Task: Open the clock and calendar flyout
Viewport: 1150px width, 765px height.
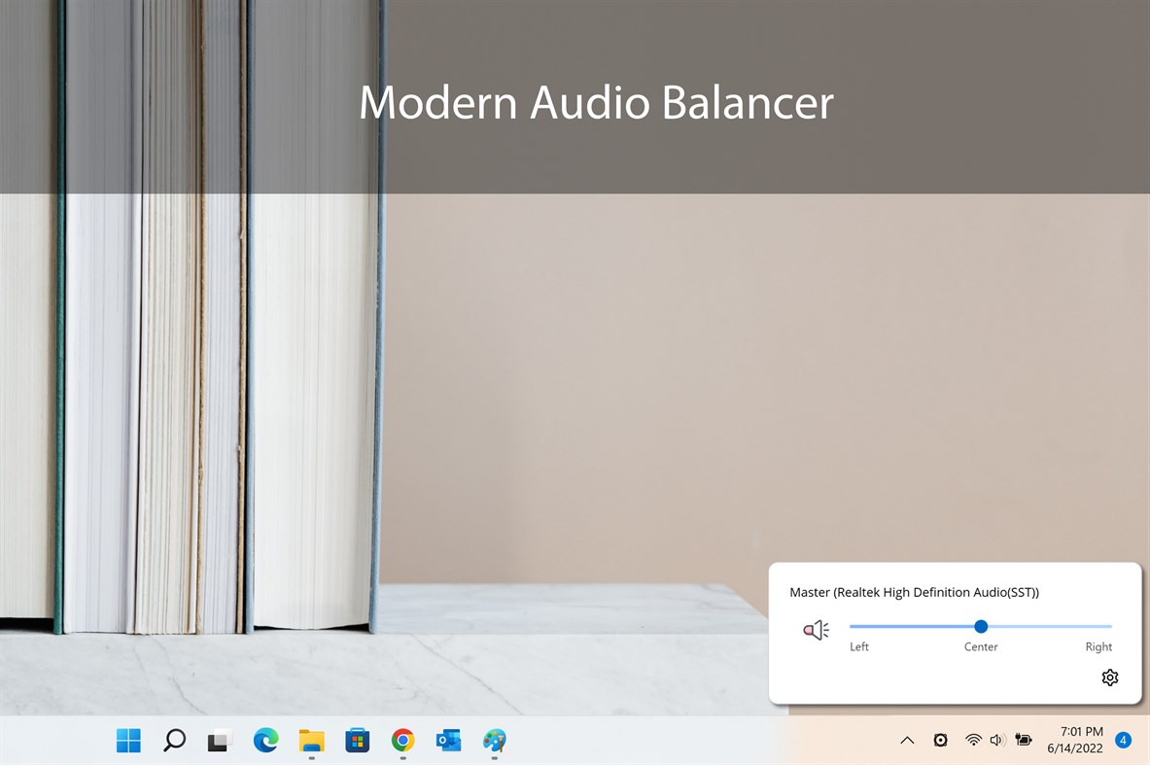Action: pyautogui.click(x=1074, y=740)
